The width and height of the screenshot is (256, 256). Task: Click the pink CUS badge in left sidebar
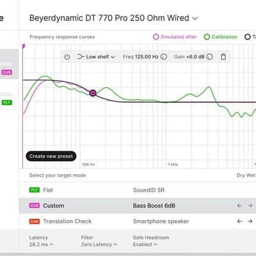point(7,72)
